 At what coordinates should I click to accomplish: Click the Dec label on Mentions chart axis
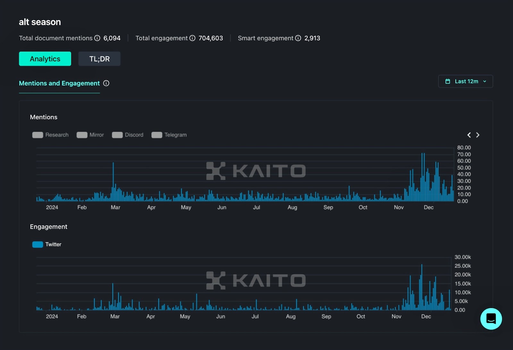coord(429,208)
